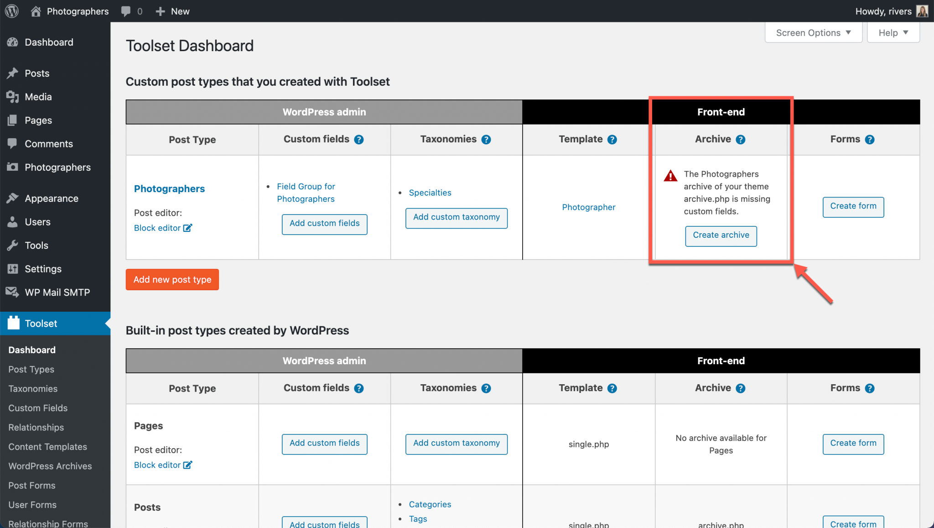Open the Photographer template link
Screen dimensions: 934x528
pyautogui.click(x=588, y=207)
